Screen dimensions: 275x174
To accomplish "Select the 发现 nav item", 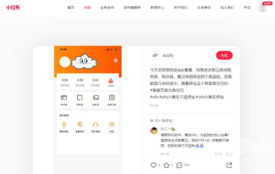I will (x=87, y=8).
